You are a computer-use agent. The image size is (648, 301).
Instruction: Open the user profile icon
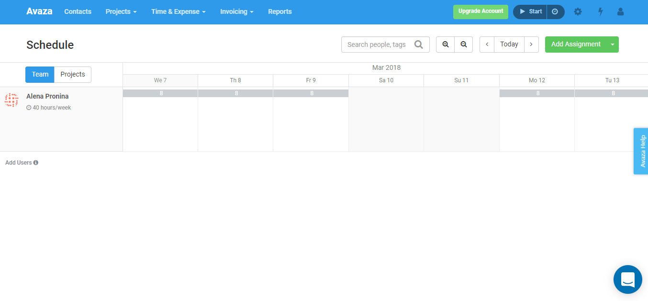[x=620, y=11]
